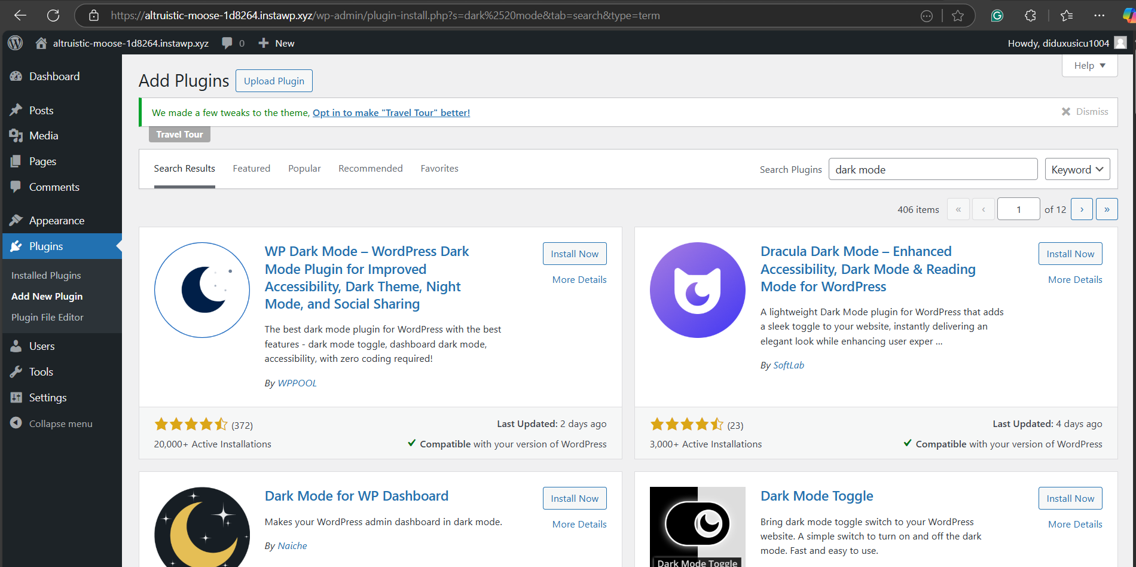The width and height of the screenshot is (1136, 567).
Task: View More Details for Dark Mode for WP Dashboard
Action: pos(579,525)
